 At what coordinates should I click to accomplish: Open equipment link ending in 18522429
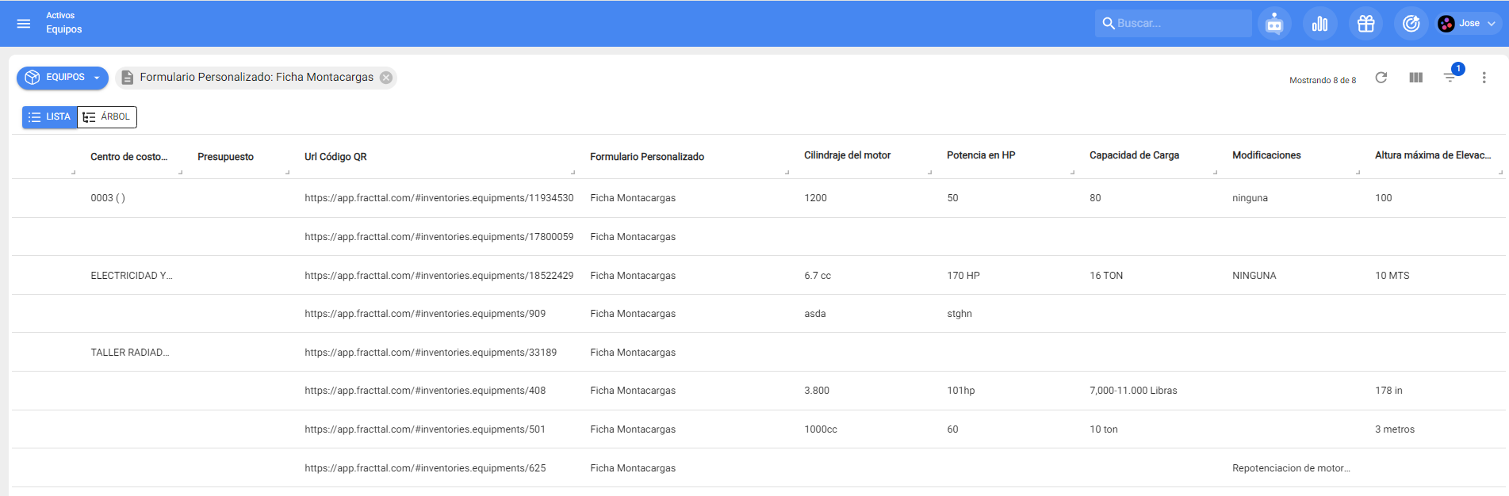439,276
